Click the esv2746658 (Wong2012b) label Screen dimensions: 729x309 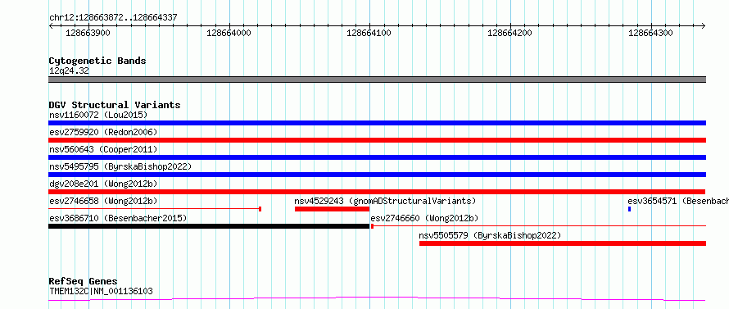click(x=103, y=201)
